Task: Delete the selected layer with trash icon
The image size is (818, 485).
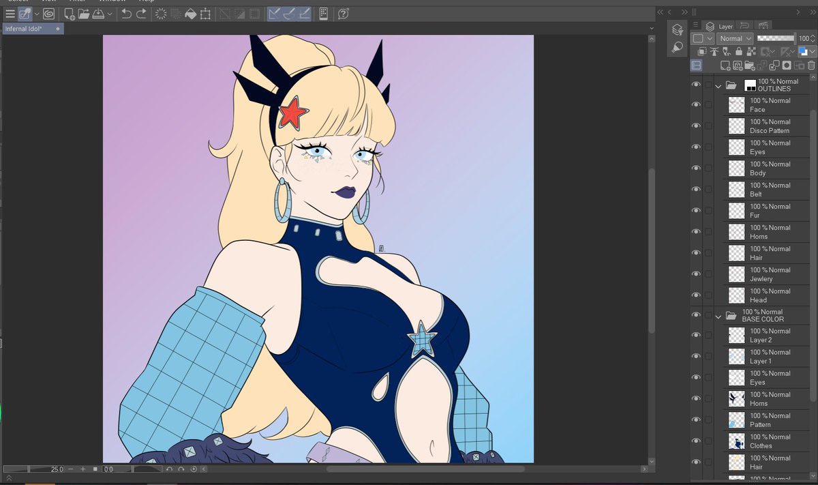Action: (x=811, y=65)
